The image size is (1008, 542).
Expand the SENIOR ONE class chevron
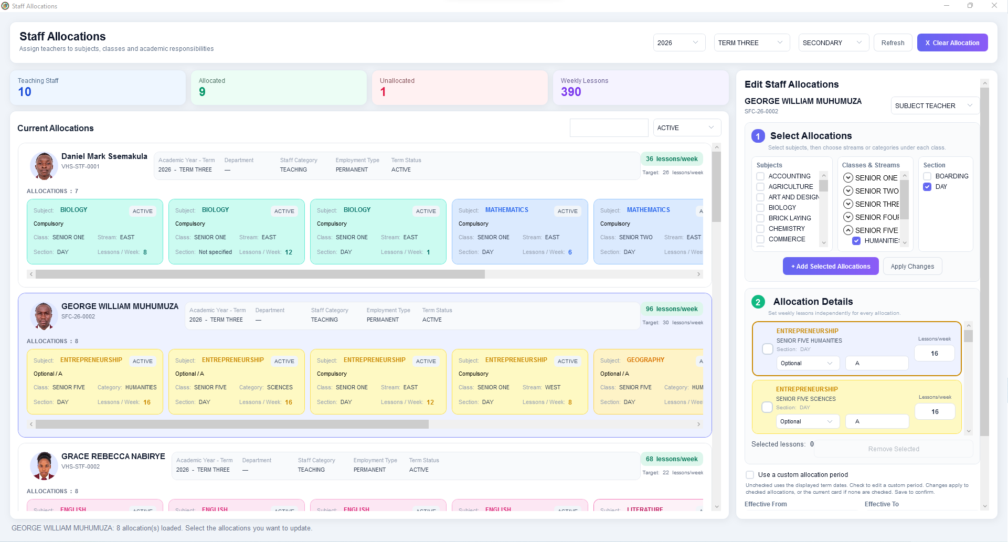coord(848,178)
